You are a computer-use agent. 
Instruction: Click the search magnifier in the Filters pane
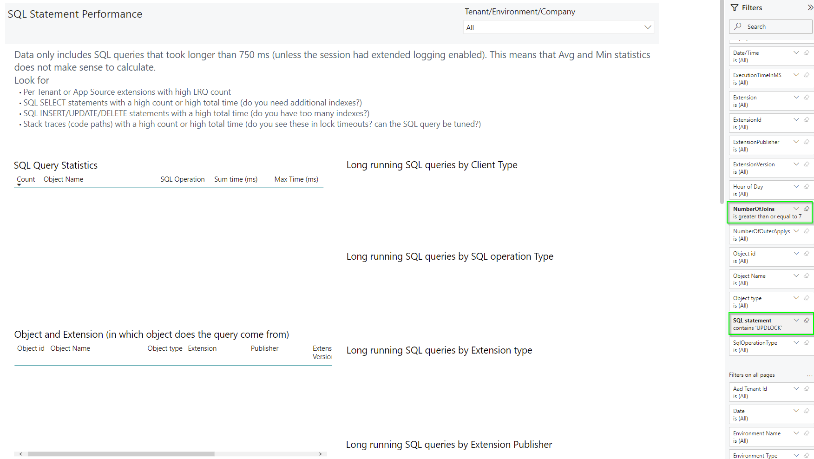(738, 26)
